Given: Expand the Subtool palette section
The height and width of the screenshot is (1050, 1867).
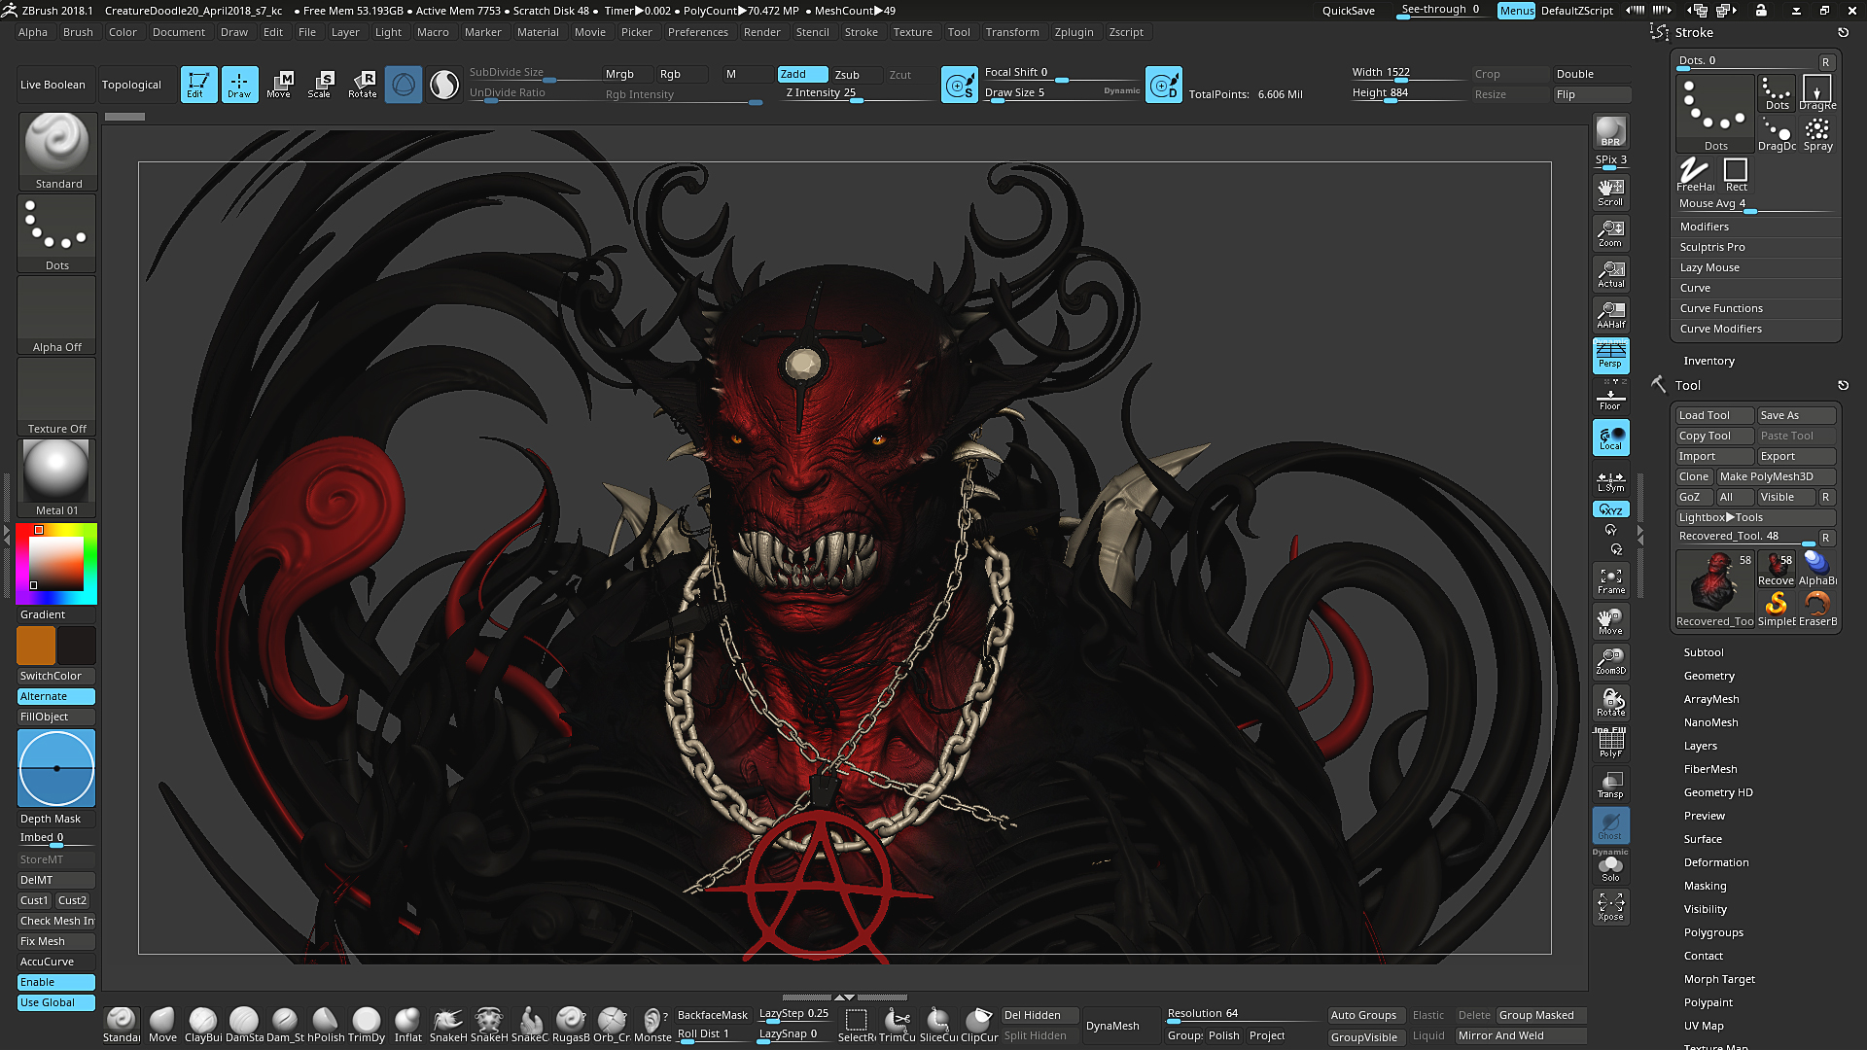Looking at the screenshot, I should pyautogui.click(x=1703, y=652).
